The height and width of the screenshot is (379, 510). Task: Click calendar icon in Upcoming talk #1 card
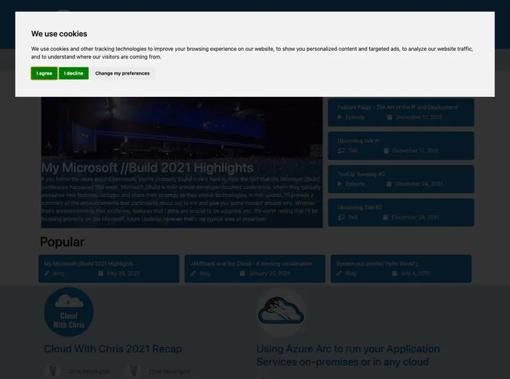click(386, 151)
